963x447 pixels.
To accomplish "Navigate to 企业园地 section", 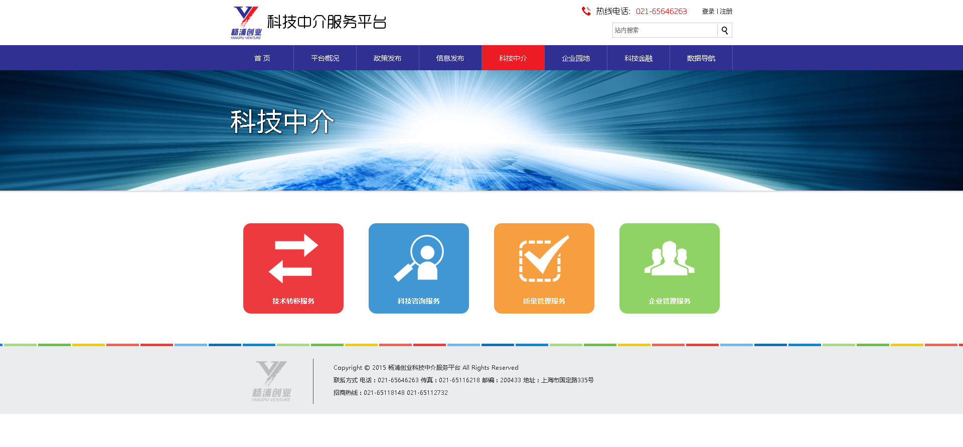I will [576, 58].
